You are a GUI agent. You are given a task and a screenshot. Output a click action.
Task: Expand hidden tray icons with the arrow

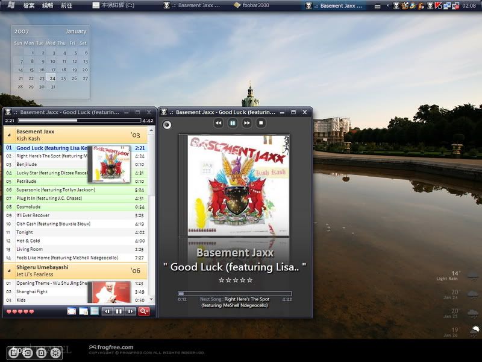click(x=387, y=5)
